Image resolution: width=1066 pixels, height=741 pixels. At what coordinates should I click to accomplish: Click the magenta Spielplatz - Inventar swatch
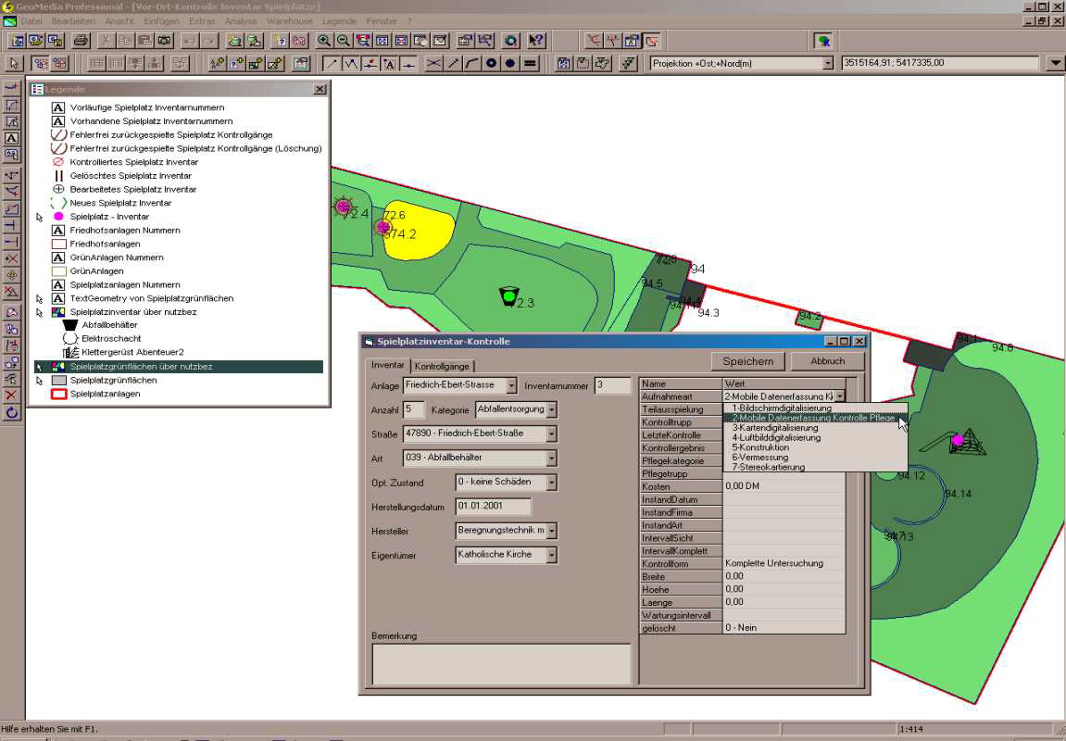[58, 217]
